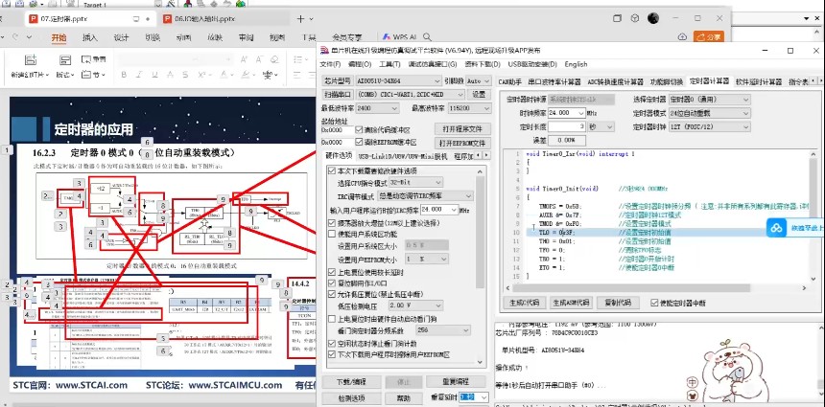Click the user avatar in WPS title bar
825x407 pixels.
pyautogui.click(x=653, y=18)
